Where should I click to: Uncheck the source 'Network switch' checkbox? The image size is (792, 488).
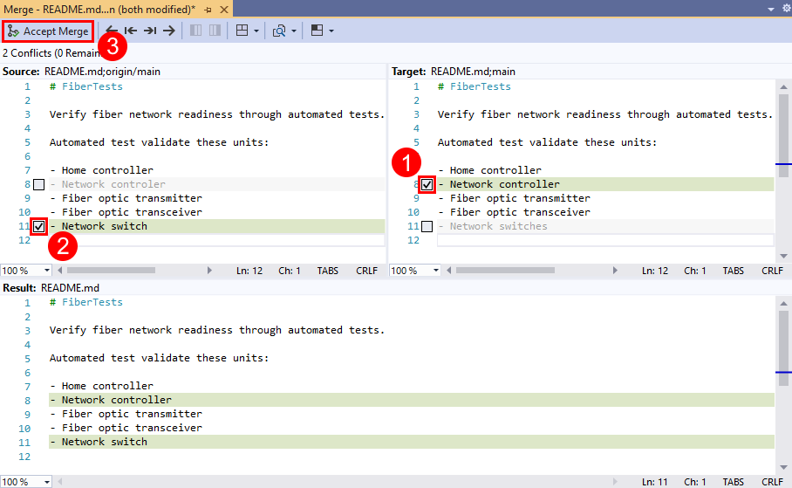click(38, 226)
